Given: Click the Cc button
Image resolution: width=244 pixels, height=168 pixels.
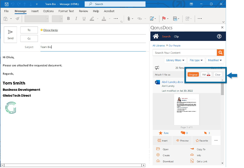Looking at the screenshot, I should pyautogui.click(x=29, y=38).
